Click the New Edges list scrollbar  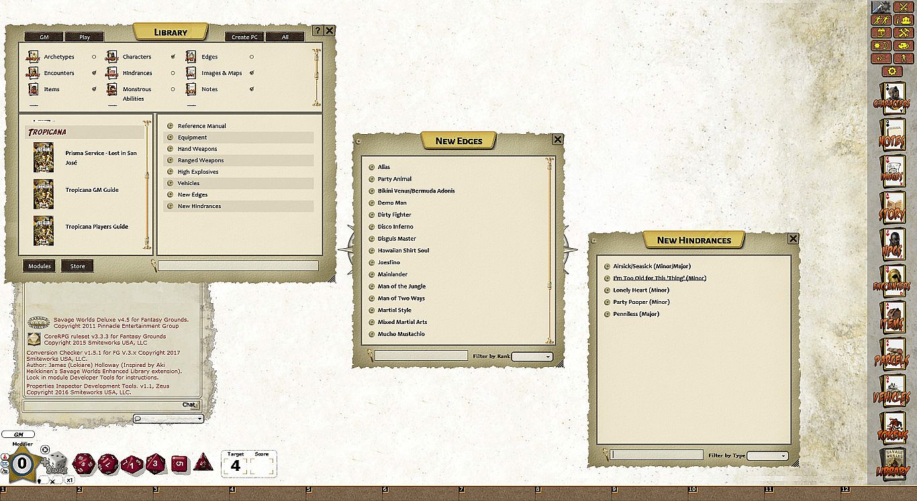pyautogui.click(x=550, y=251)
